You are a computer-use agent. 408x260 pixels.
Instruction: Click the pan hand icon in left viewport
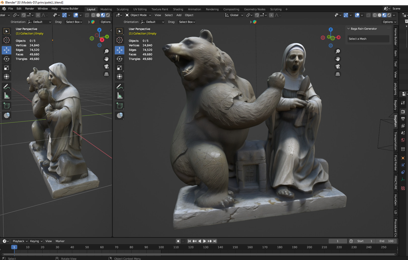coord(106,59)
